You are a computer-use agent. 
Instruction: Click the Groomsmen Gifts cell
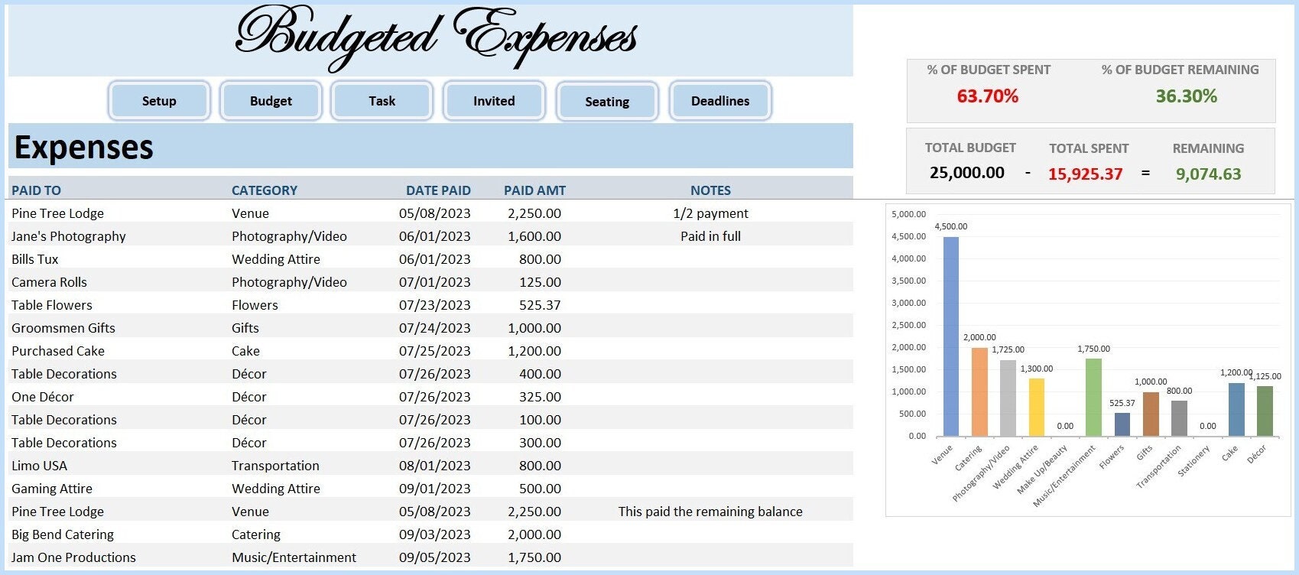pos(63,328)
